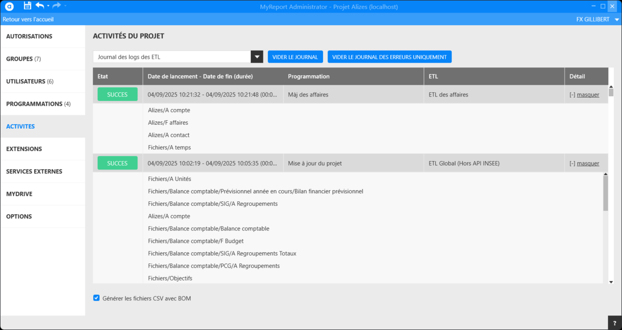Image resolution: width=622 pixels, height=330 pixels.
Task: Click the save floppy disk icon
Action: coord(27,6)
